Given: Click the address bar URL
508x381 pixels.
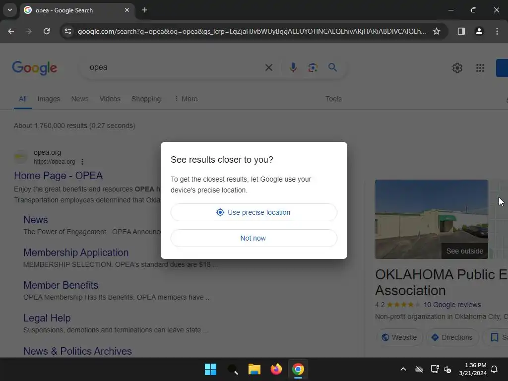Looking at the screenshot, I should point(252,31).
